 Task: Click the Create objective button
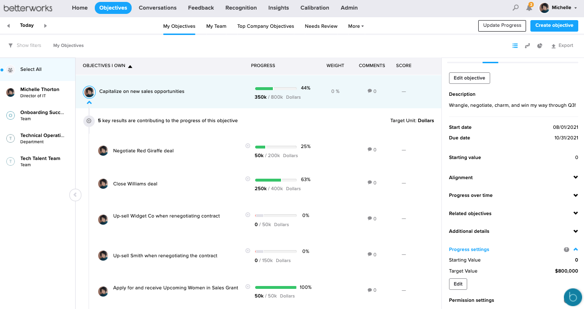point(554,26)
